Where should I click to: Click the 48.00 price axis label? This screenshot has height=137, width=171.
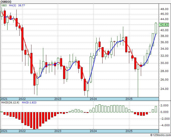(164, 9)
